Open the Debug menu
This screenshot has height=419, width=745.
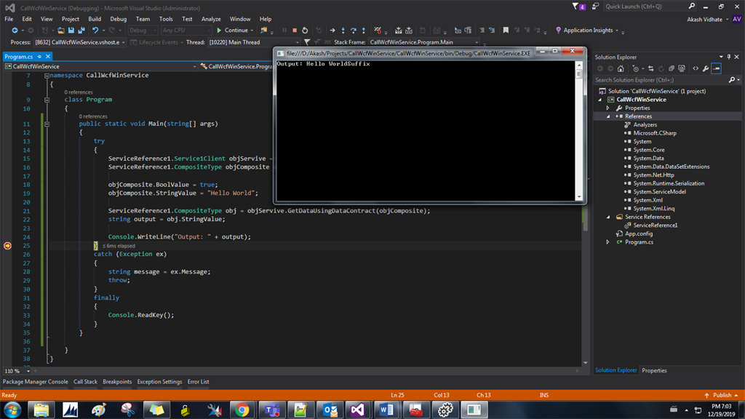(118, 19)
